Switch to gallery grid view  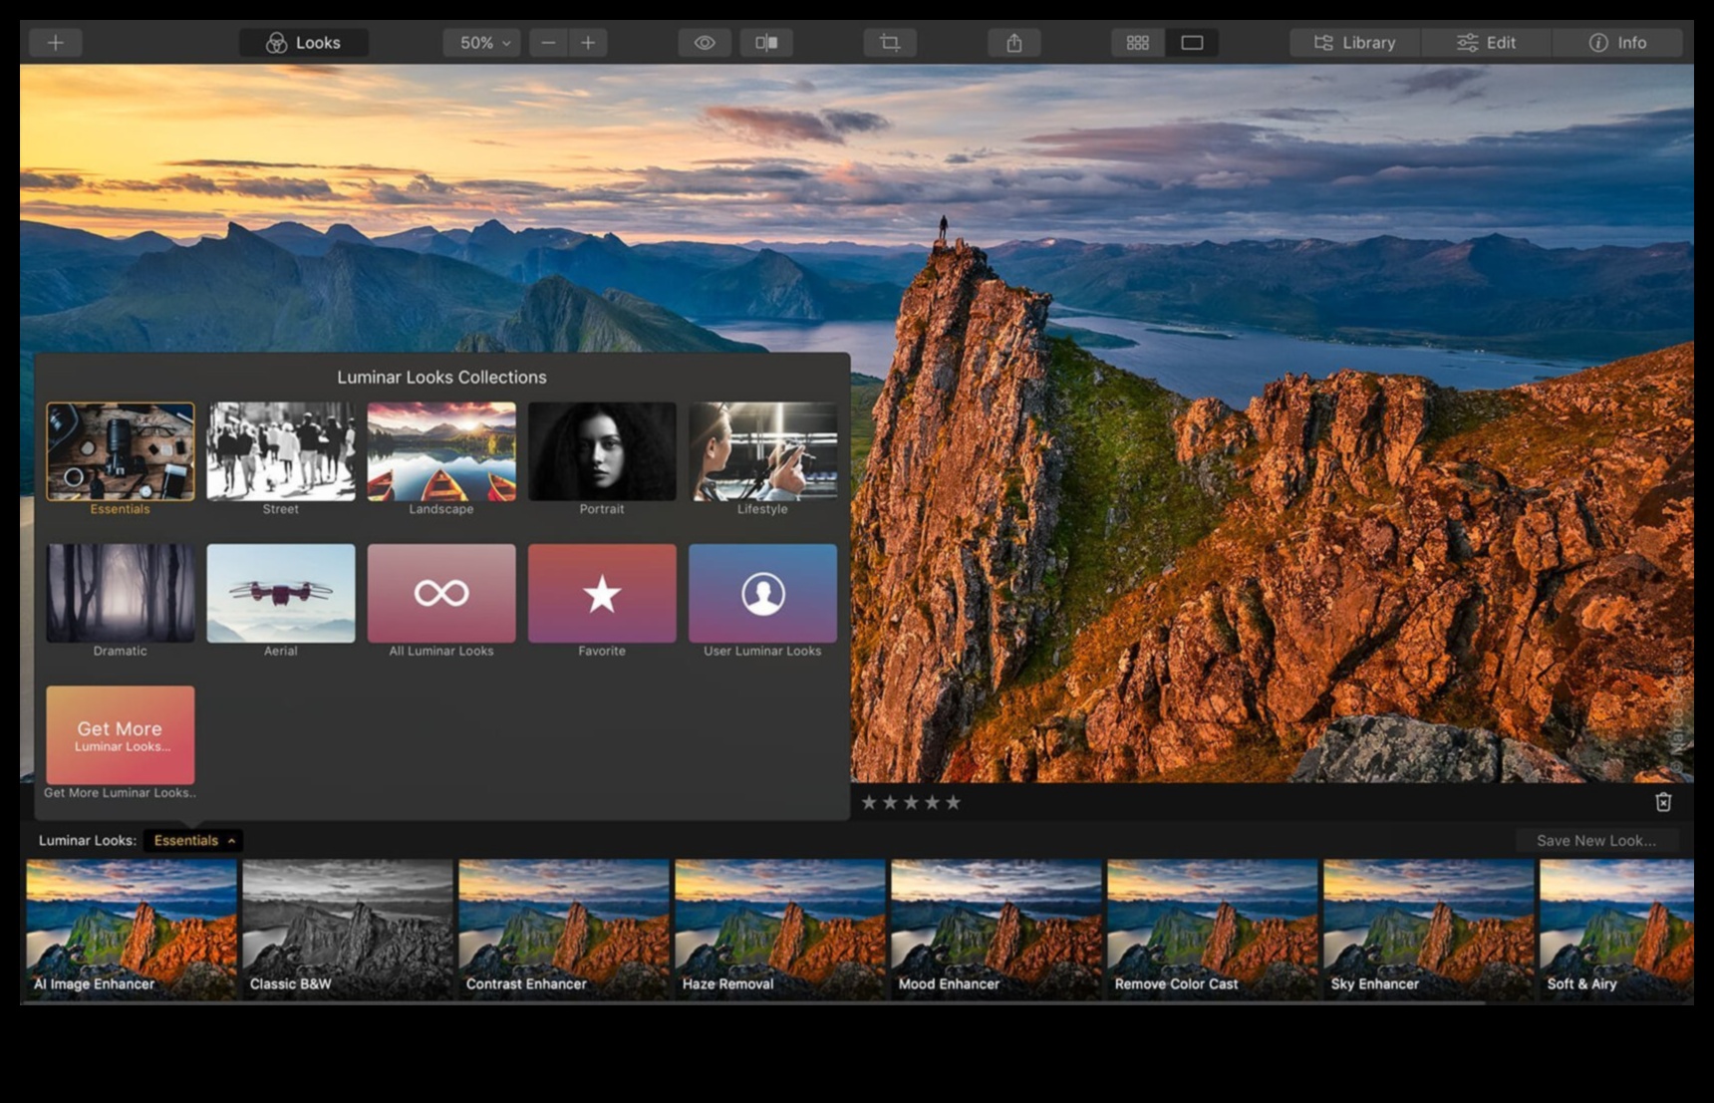coord(1138,43)
